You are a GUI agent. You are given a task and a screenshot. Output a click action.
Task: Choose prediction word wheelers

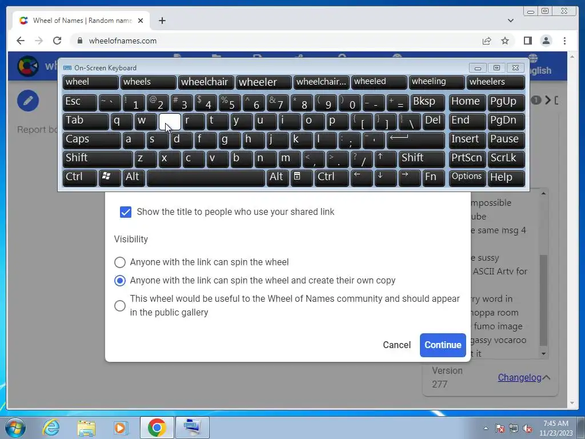tap(496, 82)
